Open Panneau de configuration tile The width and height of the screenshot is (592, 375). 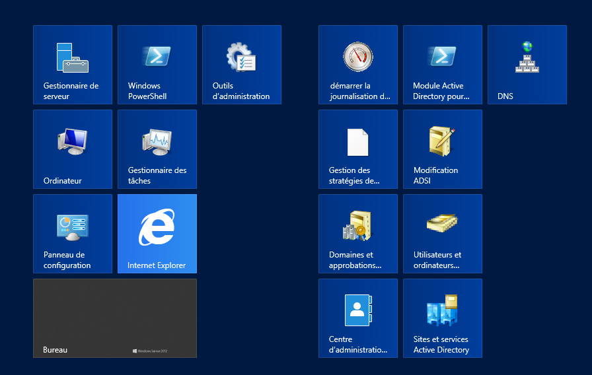73,234
